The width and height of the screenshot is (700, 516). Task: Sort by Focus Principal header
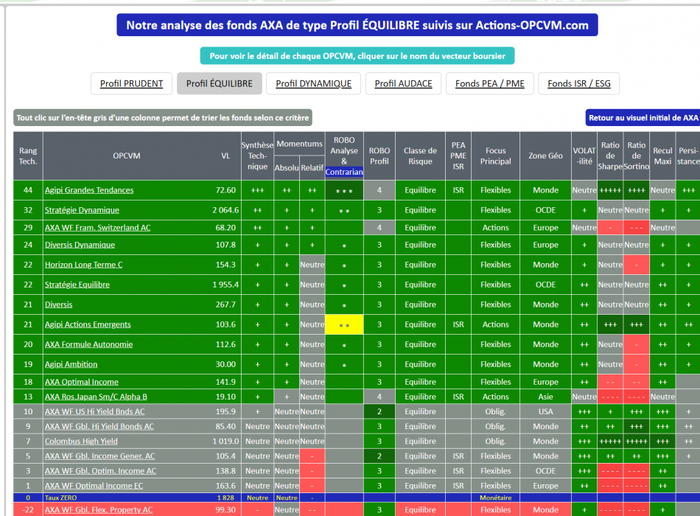pyautogui.click(x=496, y=156)
